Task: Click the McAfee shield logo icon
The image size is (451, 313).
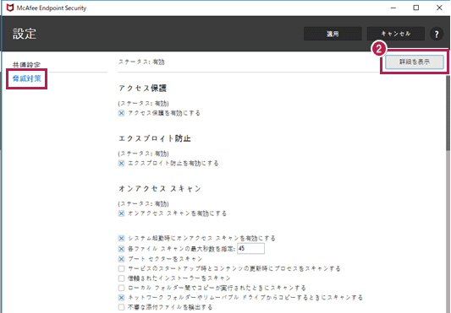Action: click(x=10, y=8)
